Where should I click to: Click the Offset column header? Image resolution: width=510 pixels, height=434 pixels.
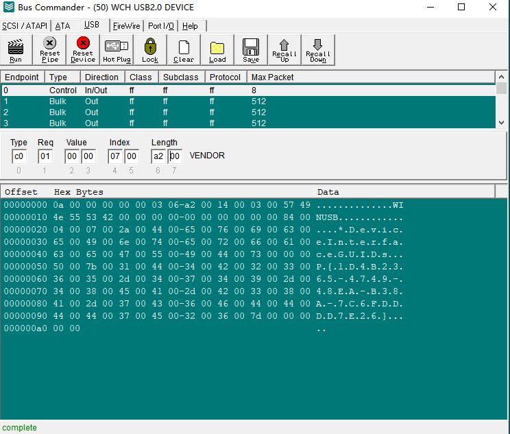point(21,192)
